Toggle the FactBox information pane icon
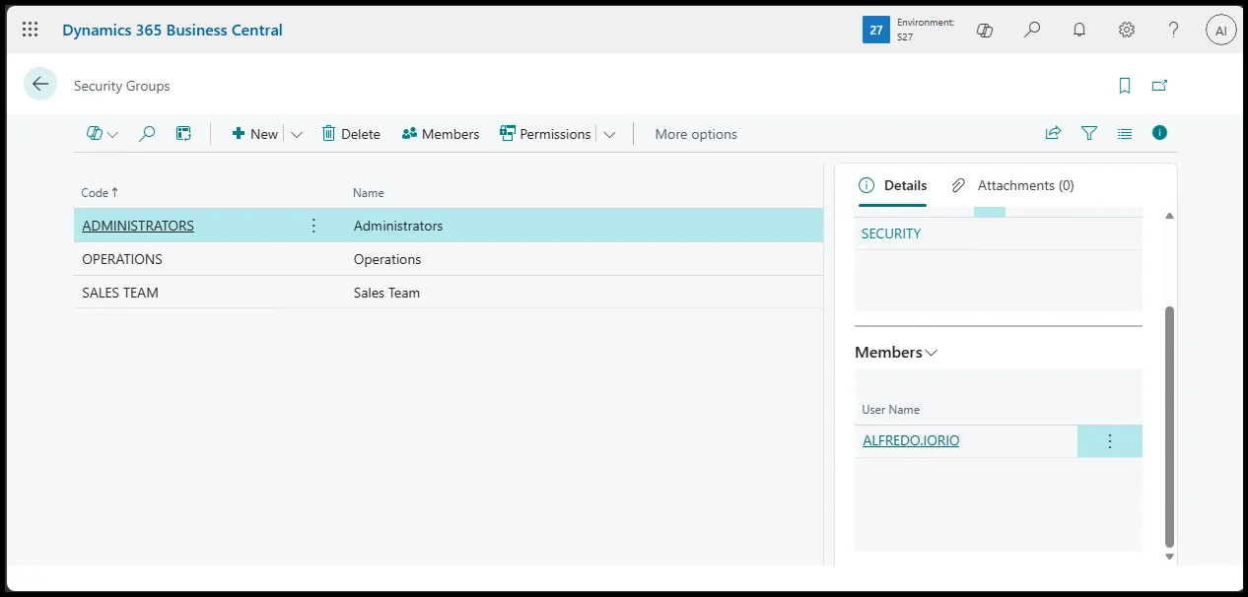The image size is (1248, 597). pyautogui.click(x=1159, y=133)
